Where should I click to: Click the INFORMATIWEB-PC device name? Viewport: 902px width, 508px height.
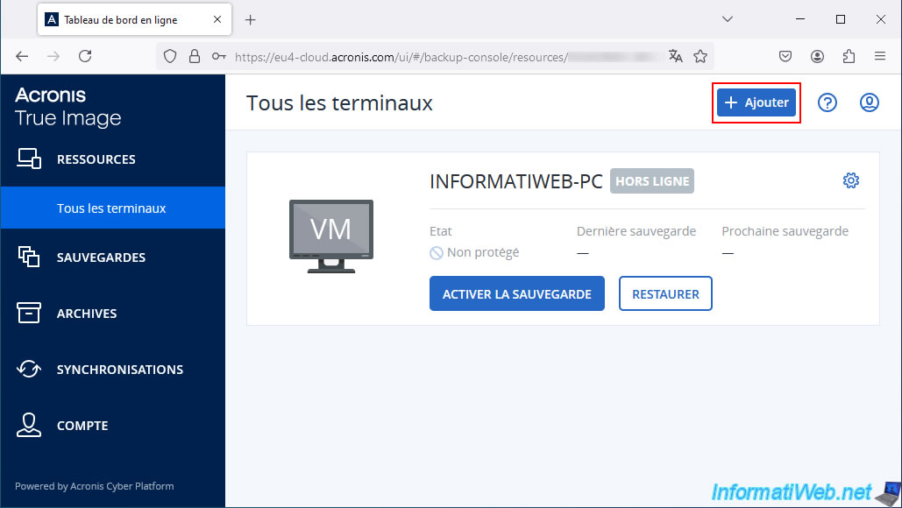516,181
